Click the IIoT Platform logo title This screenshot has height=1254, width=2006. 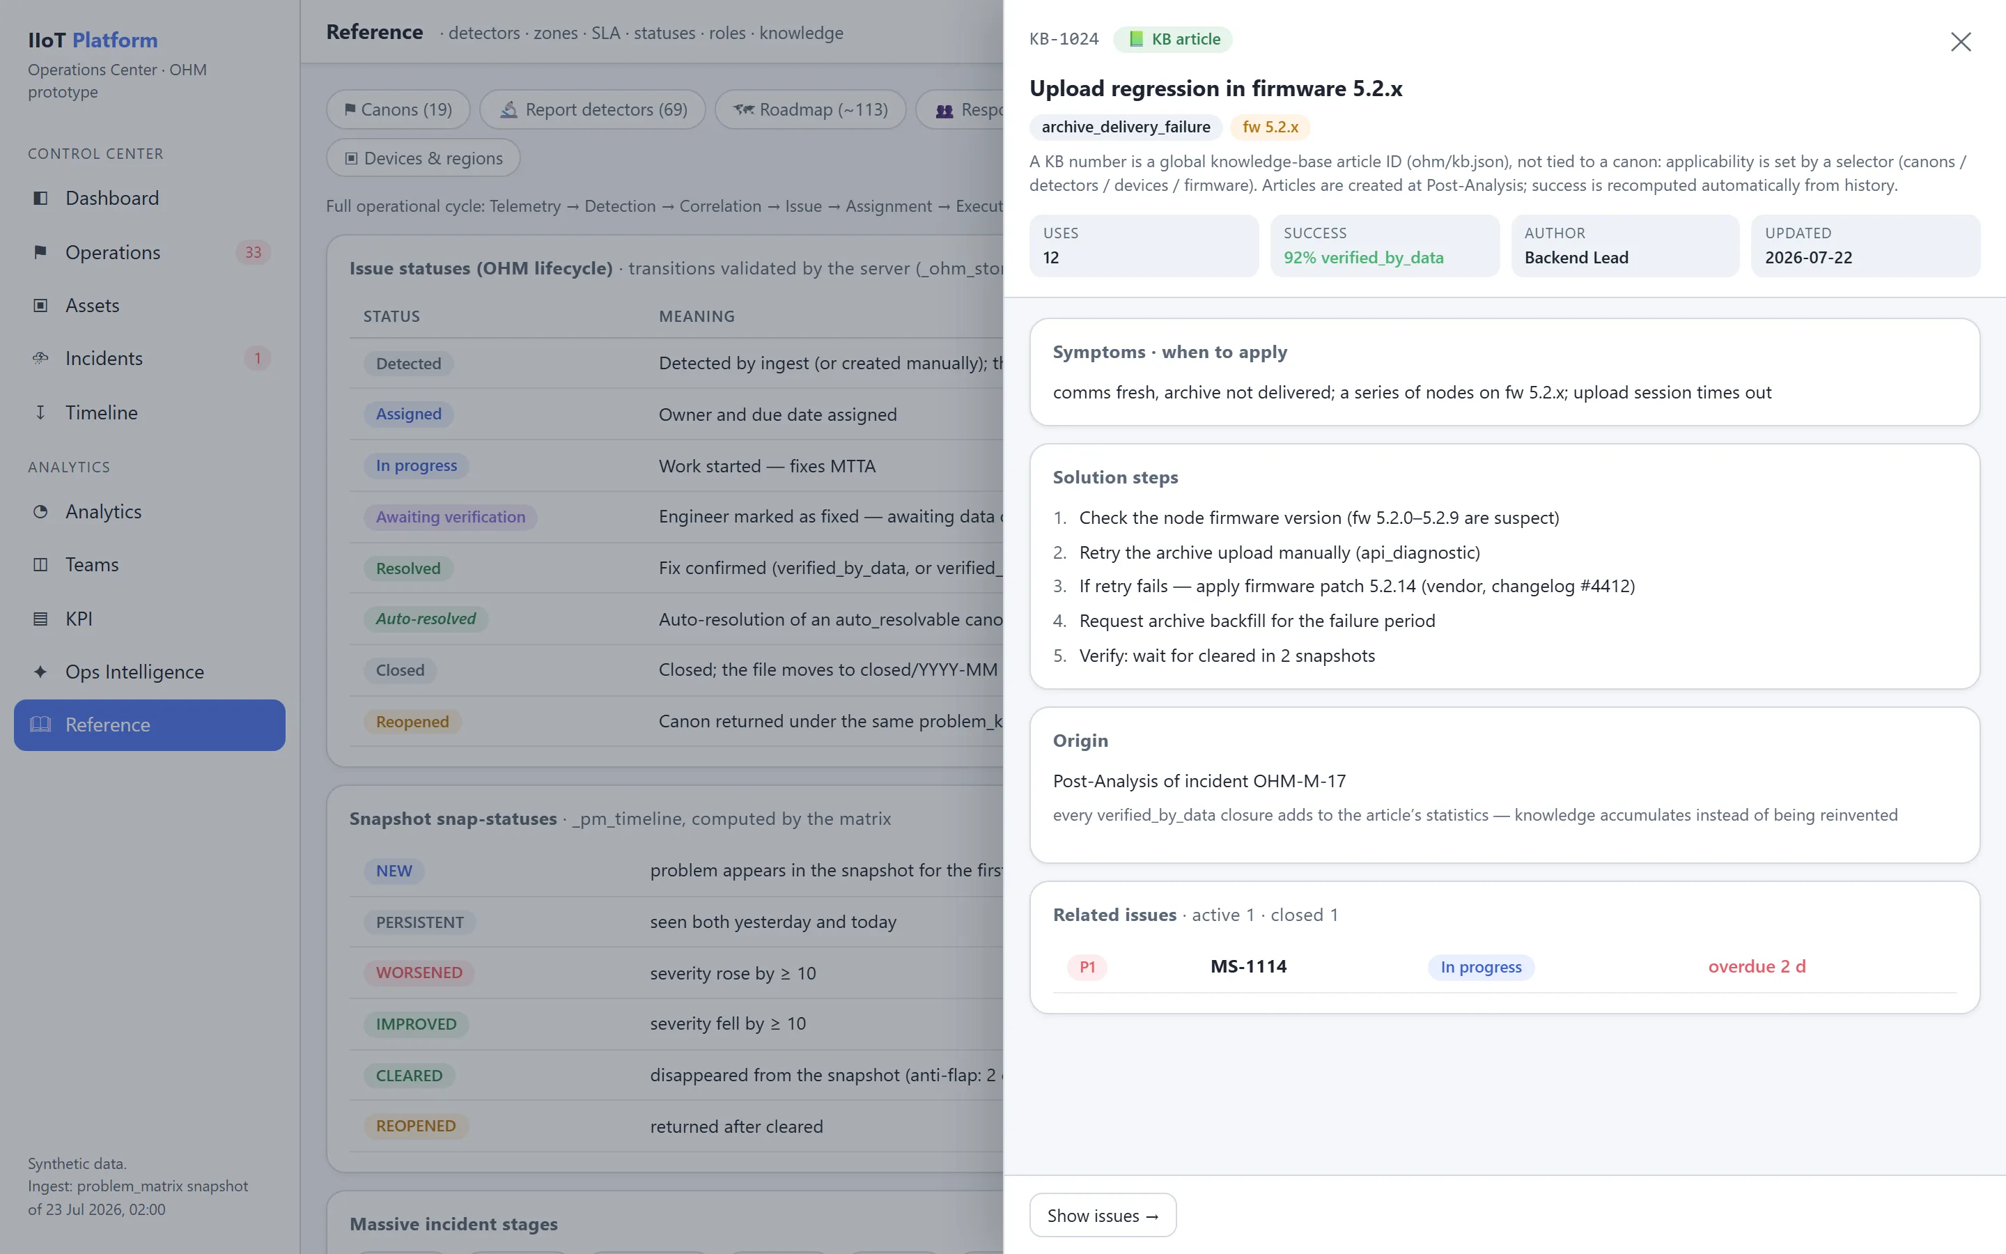tap(93, 40)
